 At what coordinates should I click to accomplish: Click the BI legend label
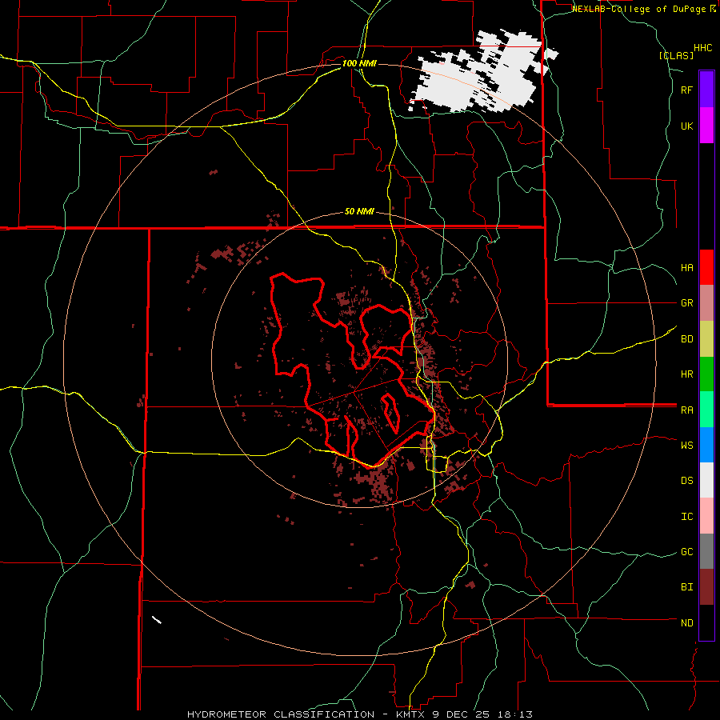(686, 587)
